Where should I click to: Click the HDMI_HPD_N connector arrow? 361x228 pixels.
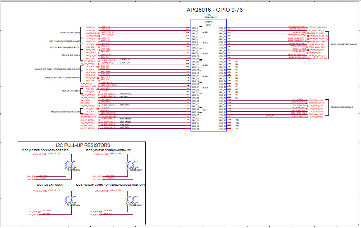tap(98, 83)
